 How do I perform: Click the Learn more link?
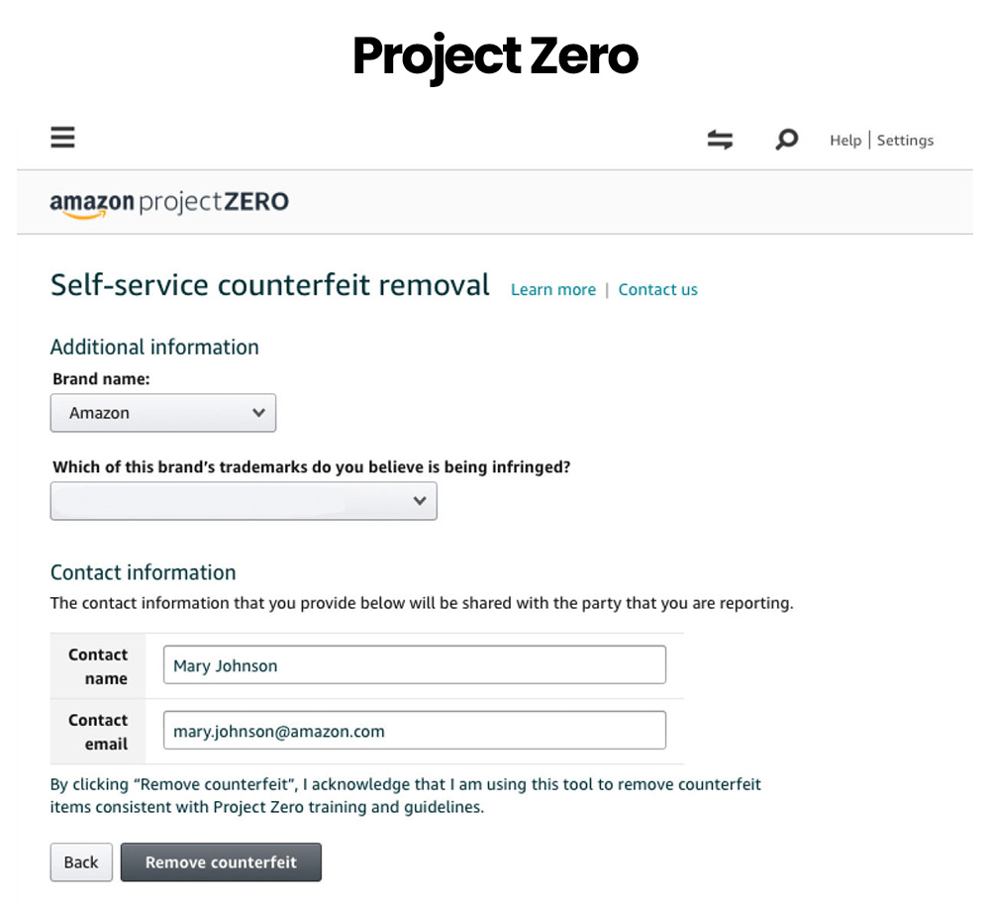(x=552, y=289)
